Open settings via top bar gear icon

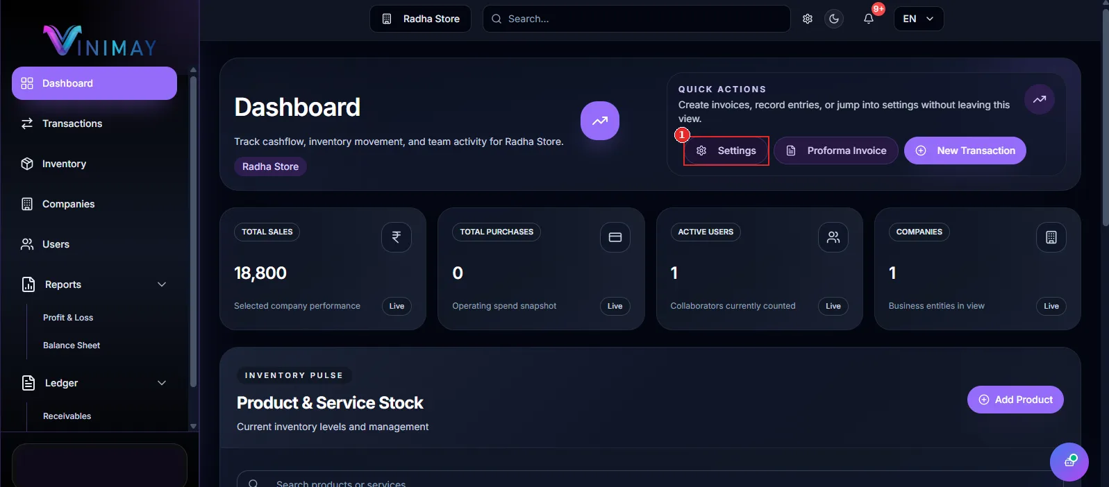(808, 19)
